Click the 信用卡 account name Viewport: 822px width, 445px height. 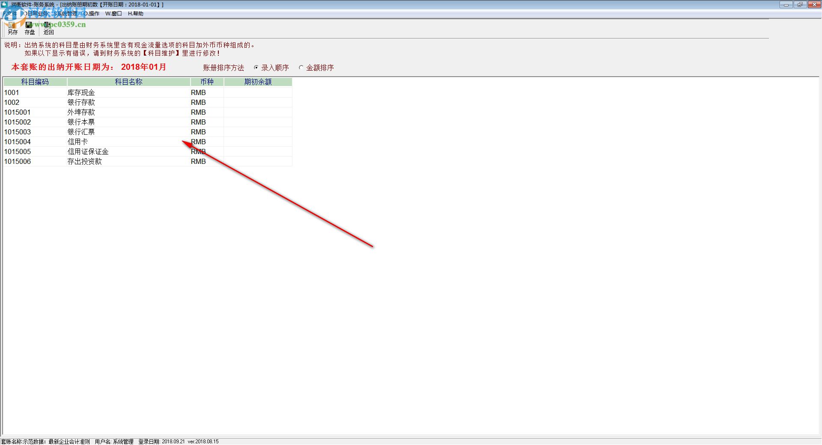coord(78,142)
